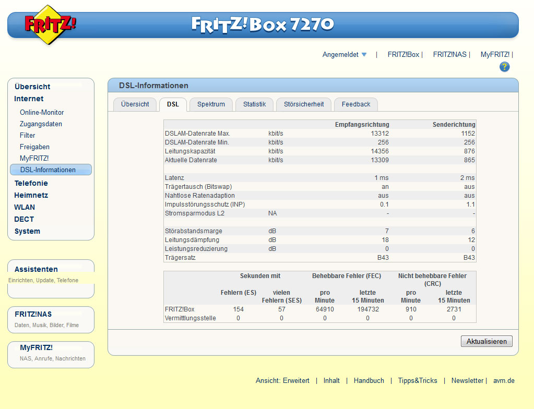Viewport: 534px width, 409px height.
Task: Click the Leitungsdämpfung row label
Action: pyautogui.click(x=192, y=239)
